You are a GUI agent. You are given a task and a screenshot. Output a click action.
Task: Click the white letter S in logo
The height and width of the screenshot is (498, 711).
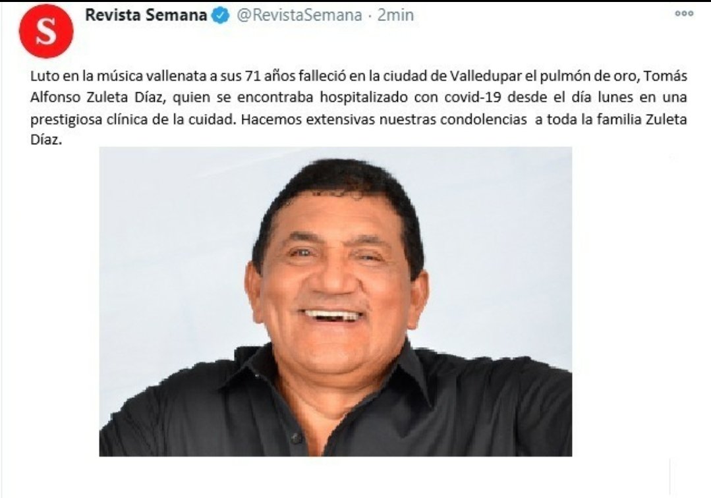46,32
